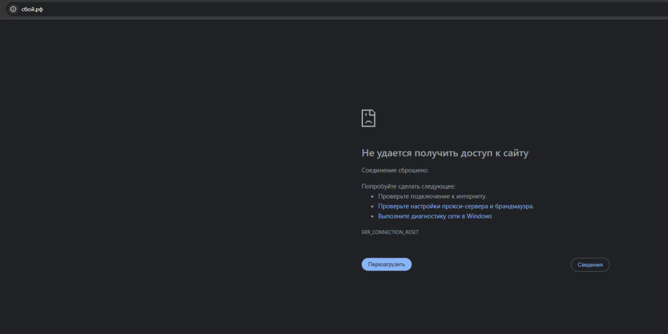668x334 pixels.
Task: Click the сбой.рф address bar text
Action: [x=32, y=10]
